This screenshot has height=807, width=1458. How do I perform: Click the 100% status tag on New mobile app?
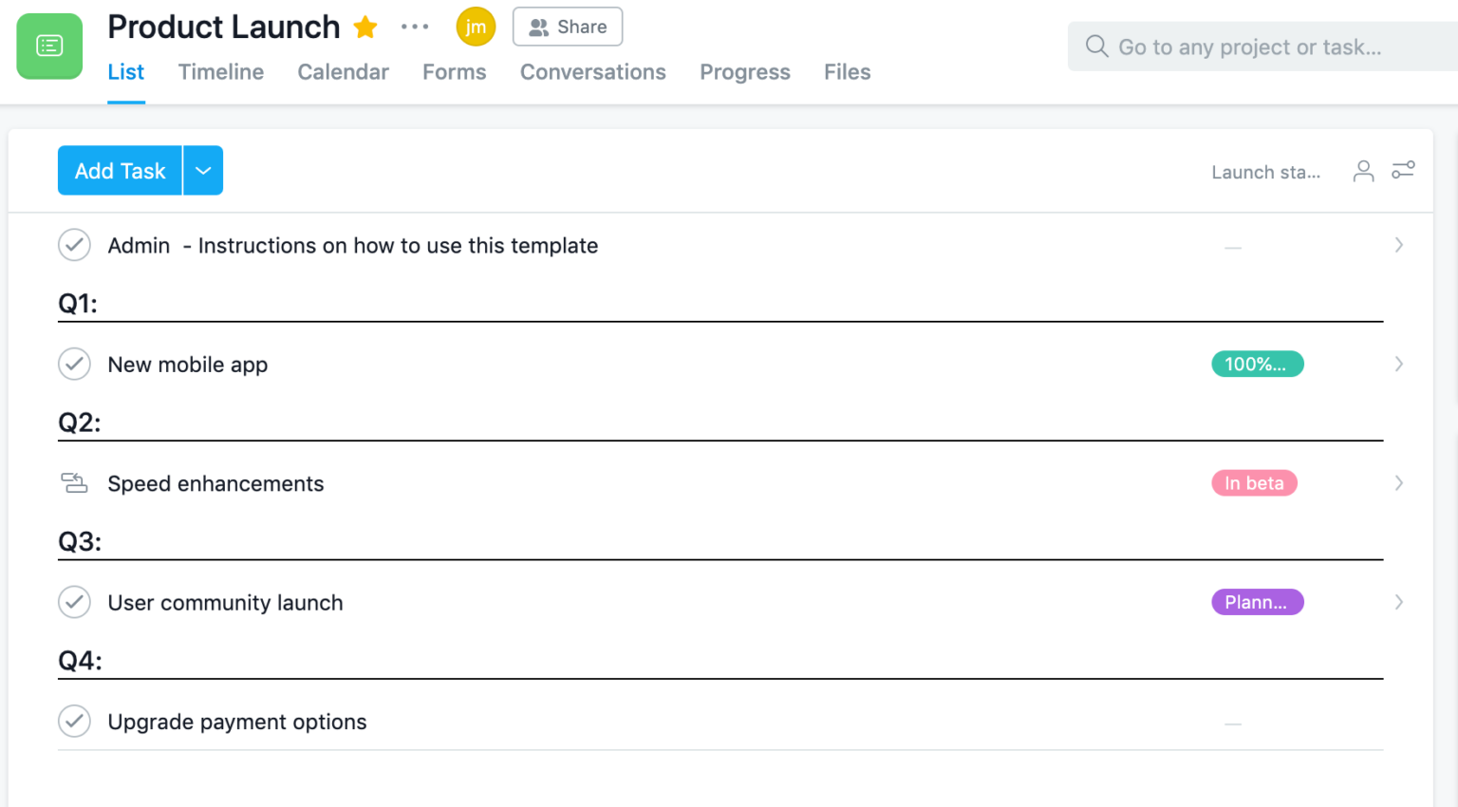click(x=1257, y=364)
